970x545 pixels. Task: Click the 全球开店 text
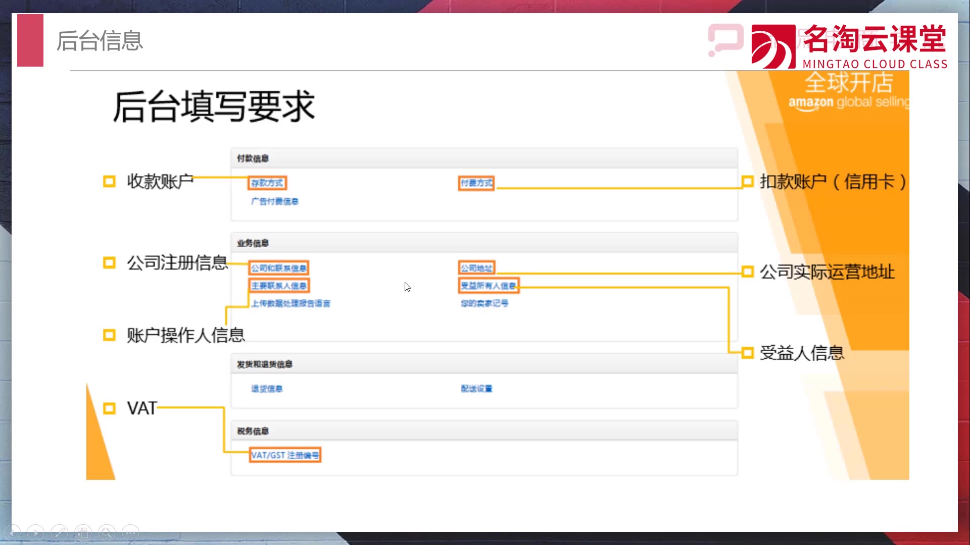pos(849,82)
